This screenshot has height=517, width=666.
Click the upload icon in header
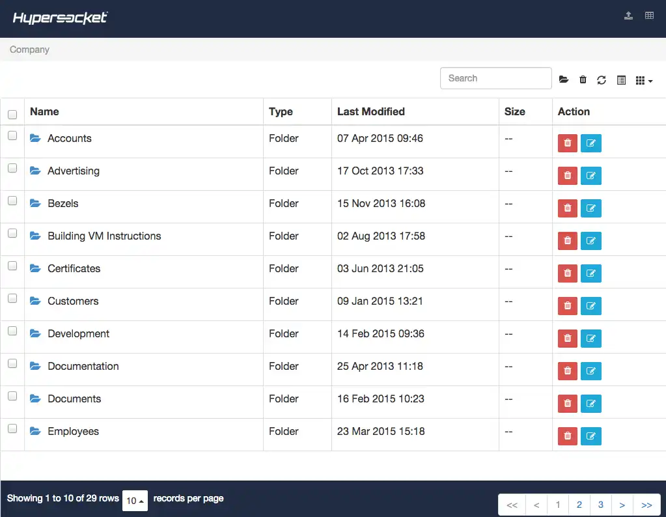(x=628, y=16)
